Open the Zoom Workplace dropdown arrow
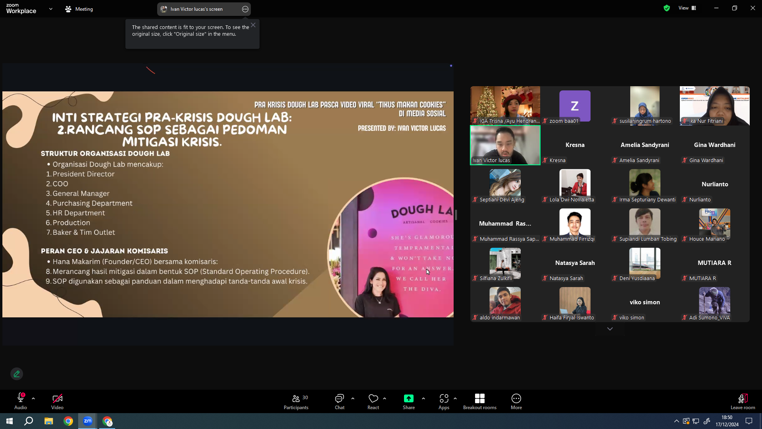 [x=51, y=9]
